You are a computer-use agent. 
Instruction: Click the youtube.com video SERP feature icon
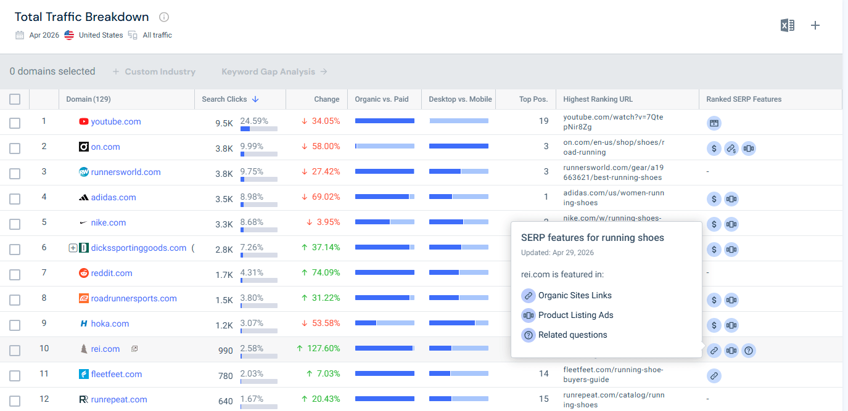[714, 123]
